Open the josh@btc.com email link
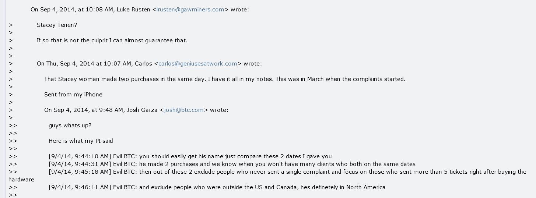The width and height of the screenshot is (536, 198). point(183,110)
